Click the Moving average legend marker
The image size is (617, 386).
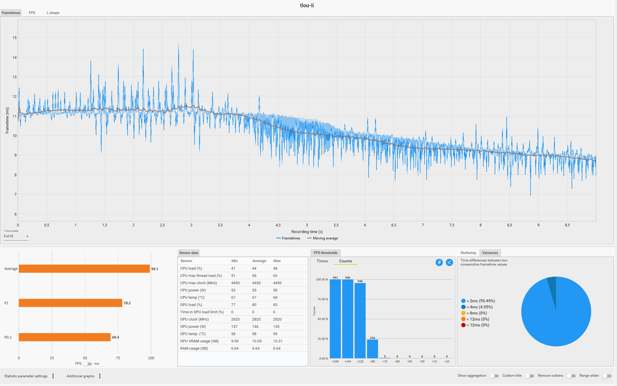click(x=309, y=238)
